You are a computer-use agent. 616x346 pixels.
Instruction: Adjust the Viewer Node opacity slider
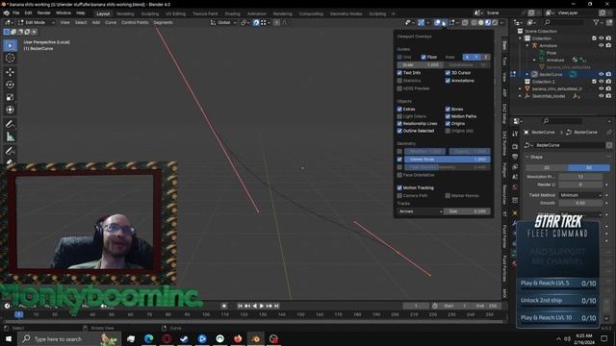(448, 160)
